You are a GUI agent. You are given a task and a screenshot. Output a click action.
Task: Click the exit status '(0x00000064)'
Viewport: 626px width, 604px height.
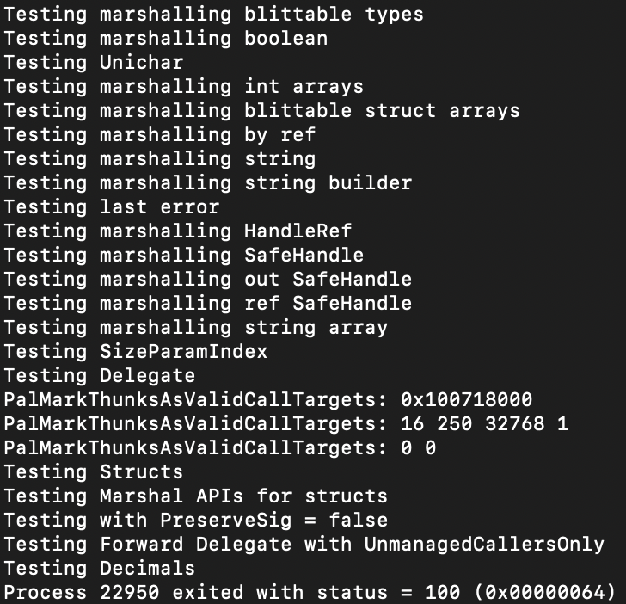coord(544,593)
